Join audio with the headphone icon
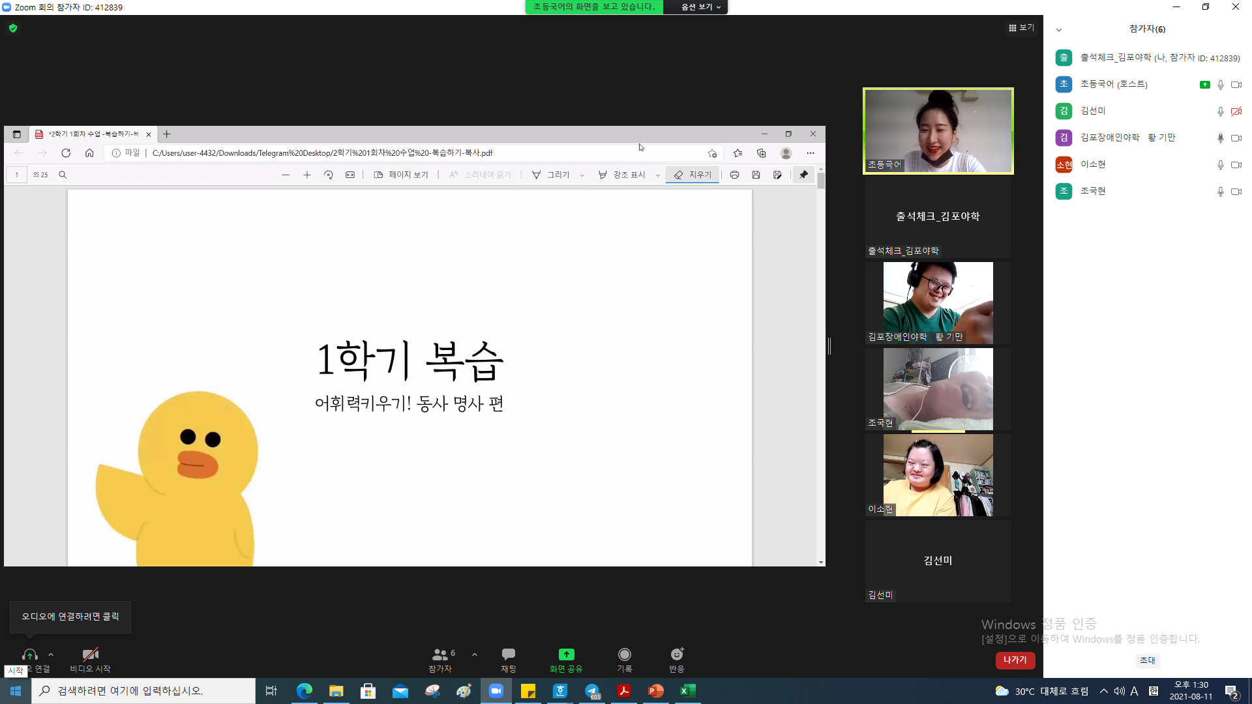This screenshot has height=704, width=1252. pyautogui.click(x=30, y=654)
